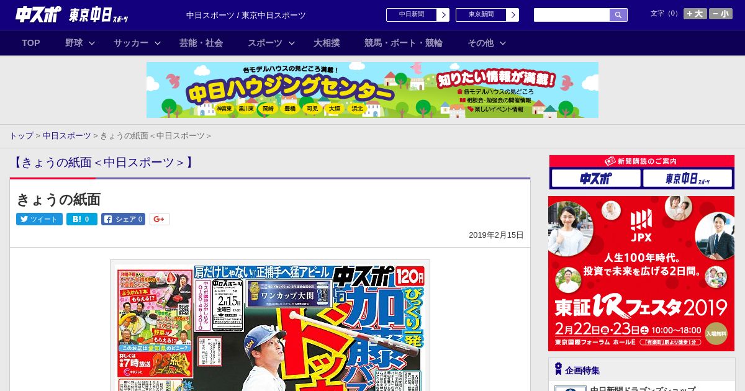Click the magnifier search button
Viewport: 745px width, 391px height.
(618, 15)
